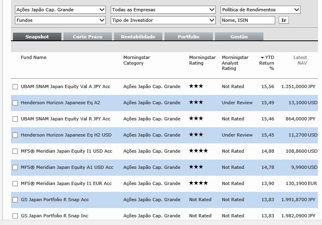322x225 pixels.
Task: Tick MFS Meridian Japan Equity I1 EUR Acc checkbox
Action: 15,183
